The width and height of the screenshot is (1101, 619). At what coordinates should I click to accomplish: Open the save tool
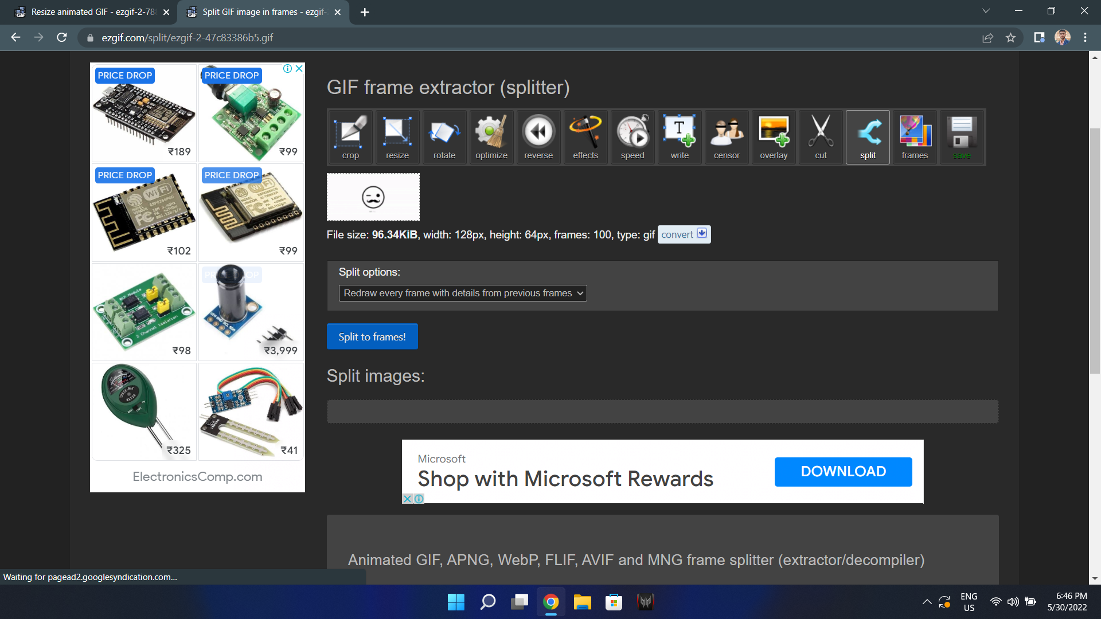click(962, 137)
